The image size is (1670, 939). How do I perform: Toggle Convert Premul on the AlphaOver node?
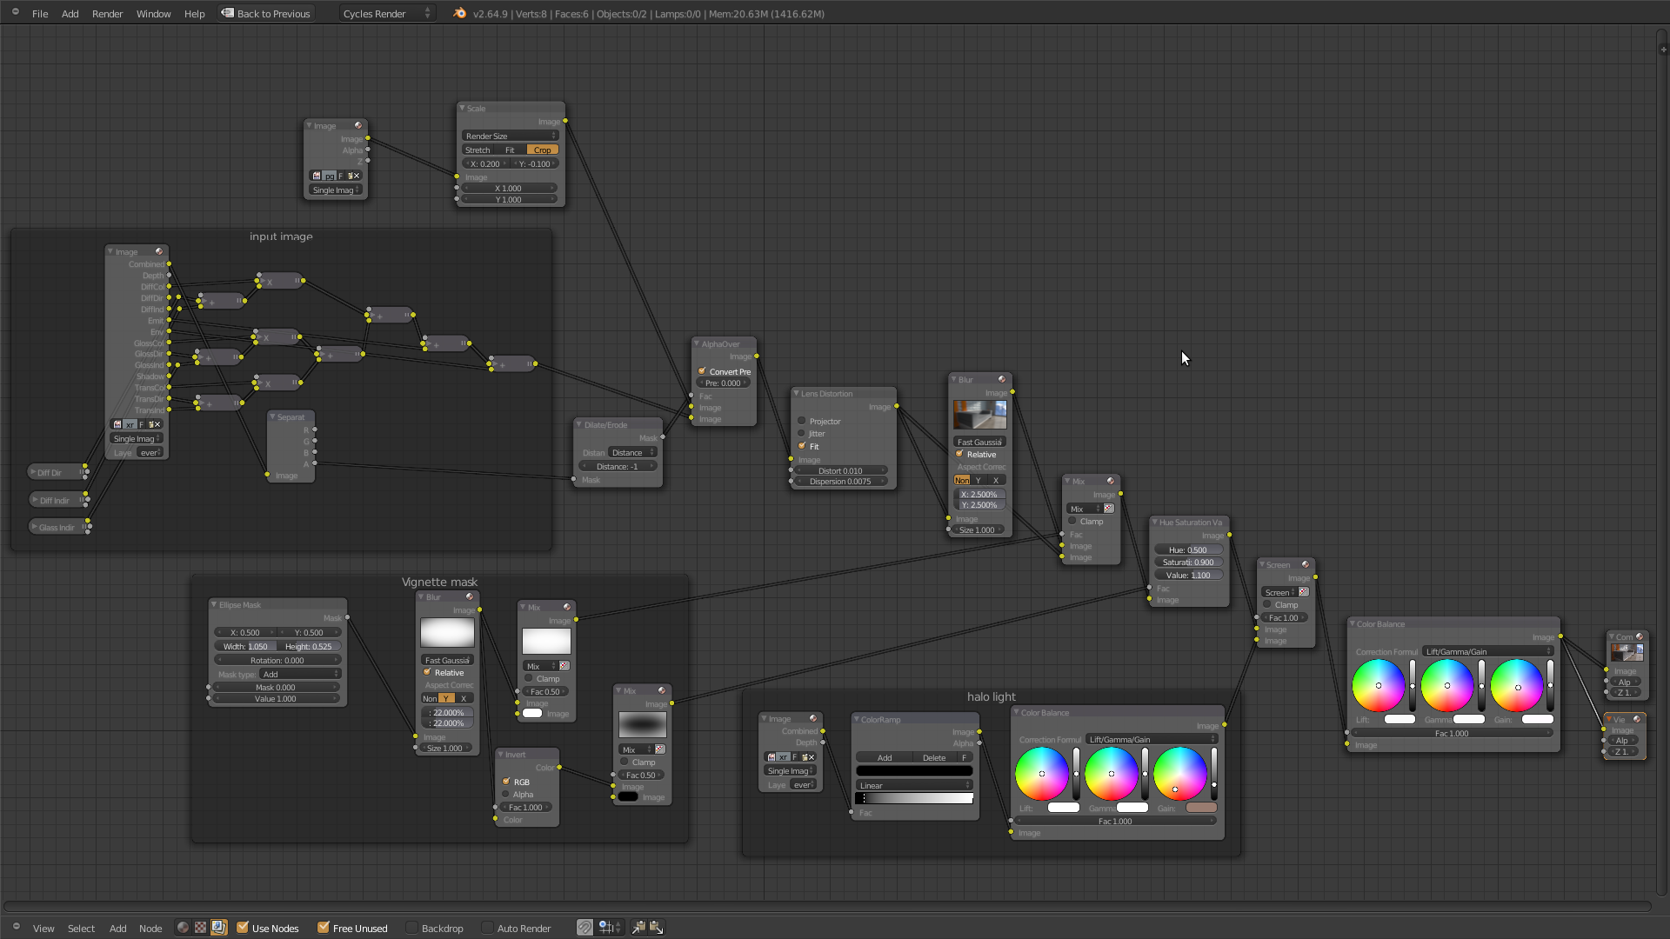[x=702, y=371]
